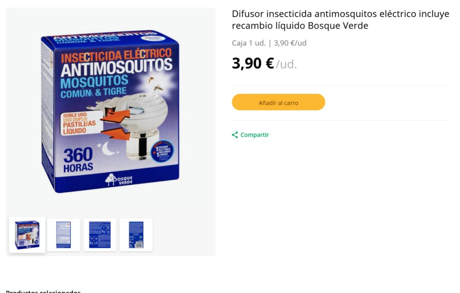Click the lower orange arrow near the liquid bottle
Image resolution: width=460 pixels, height=293 pixels.
(x=115, y=133)
